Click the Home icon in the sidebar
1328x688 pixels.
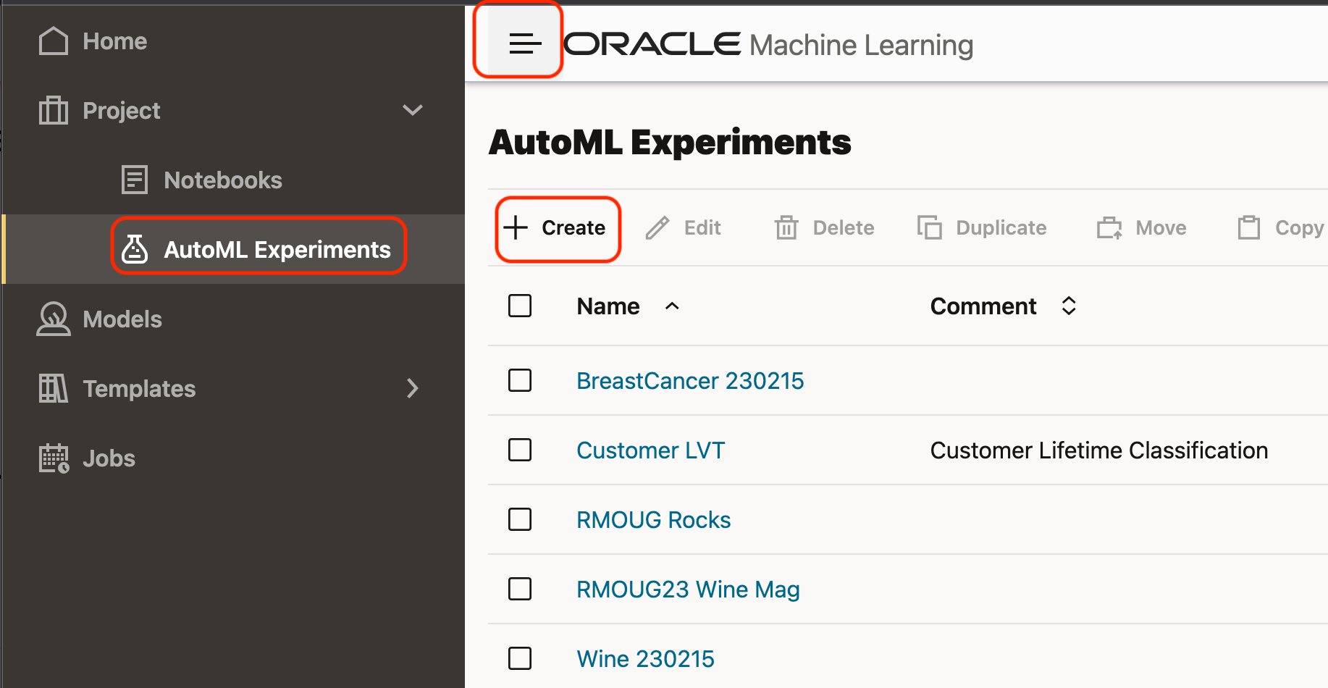(x=52, y=41)
